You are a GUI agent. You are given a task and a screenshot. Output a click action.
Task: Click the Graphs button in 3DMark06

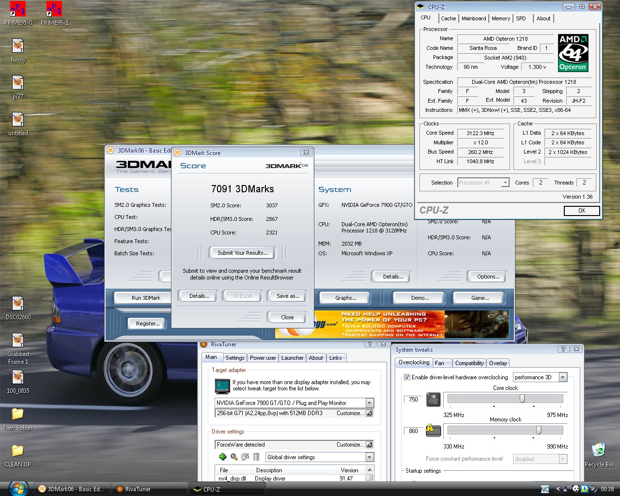point(345,298)
